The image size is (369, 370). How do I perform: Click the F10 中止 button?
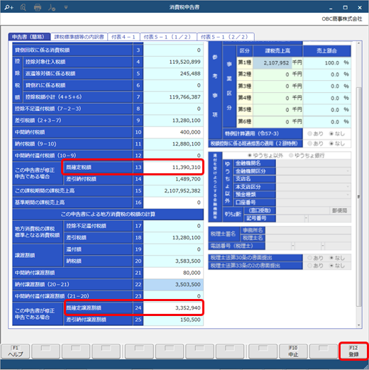pyautogui.click(x=293, y=351)
